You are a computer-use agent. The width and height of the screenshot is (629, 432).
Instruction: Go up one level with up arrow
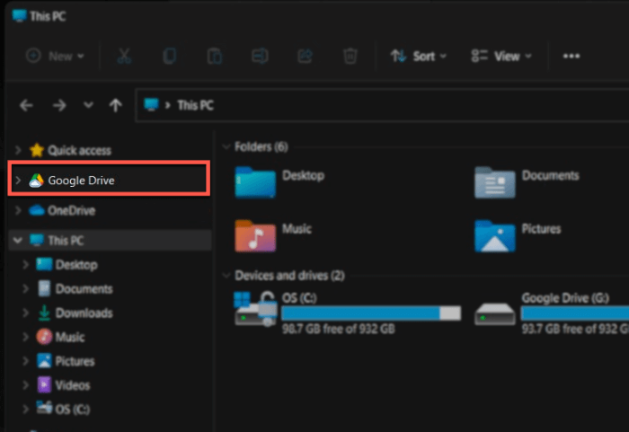click(116, 105)
